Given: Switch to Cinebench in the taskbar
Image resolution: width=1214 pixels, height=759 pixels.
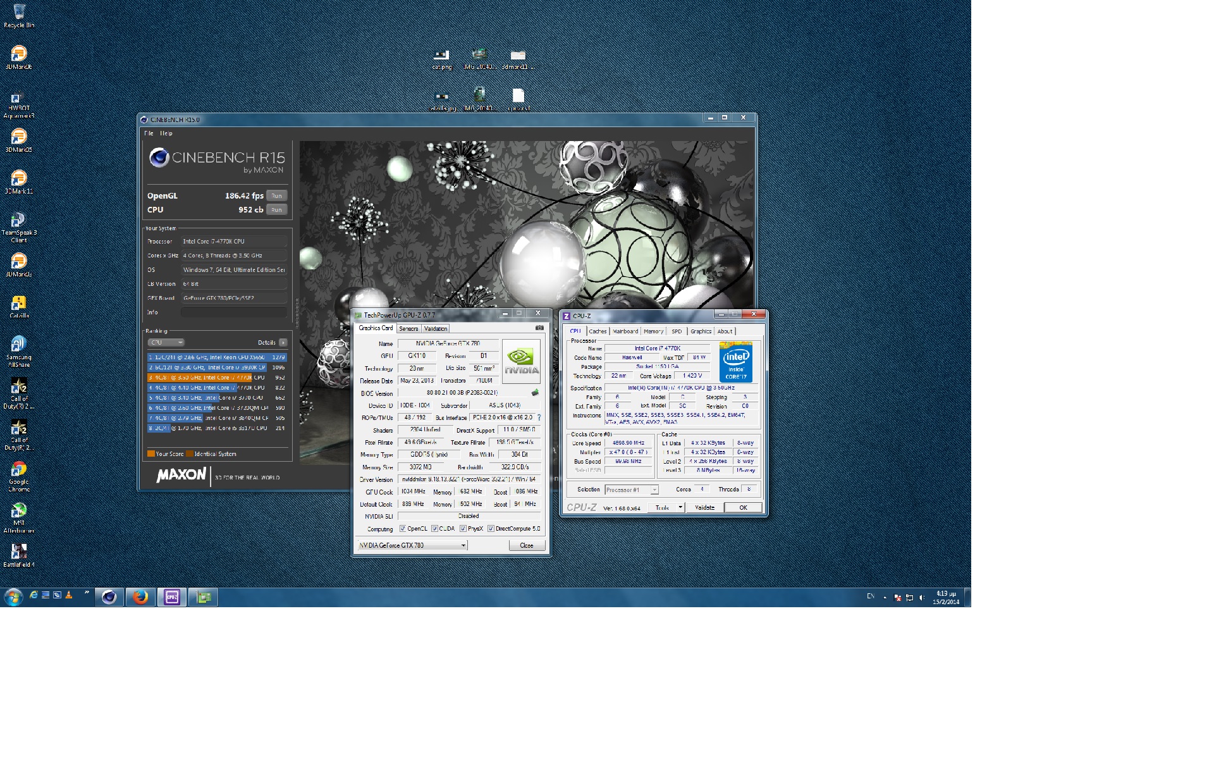Looking at the screenshot, I should coord(109,596).
